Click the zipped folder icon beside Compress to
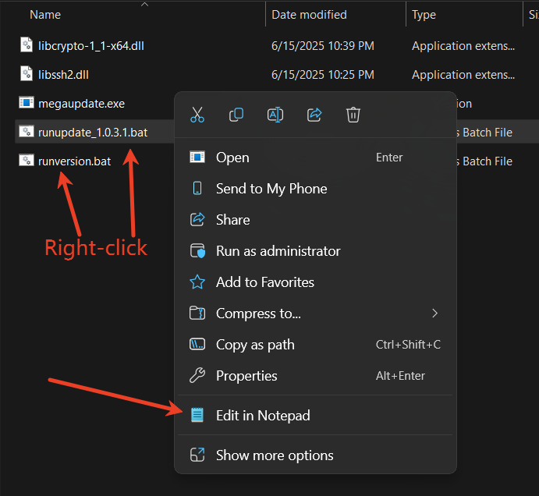 pos(197,314)
